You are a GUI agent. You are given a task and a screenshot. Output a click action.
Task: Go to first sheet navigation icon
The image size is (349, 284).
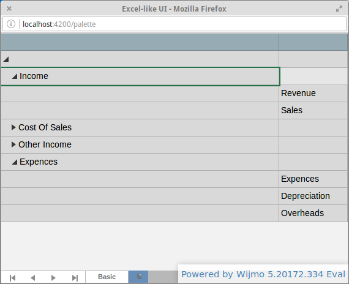coord(12,277)
